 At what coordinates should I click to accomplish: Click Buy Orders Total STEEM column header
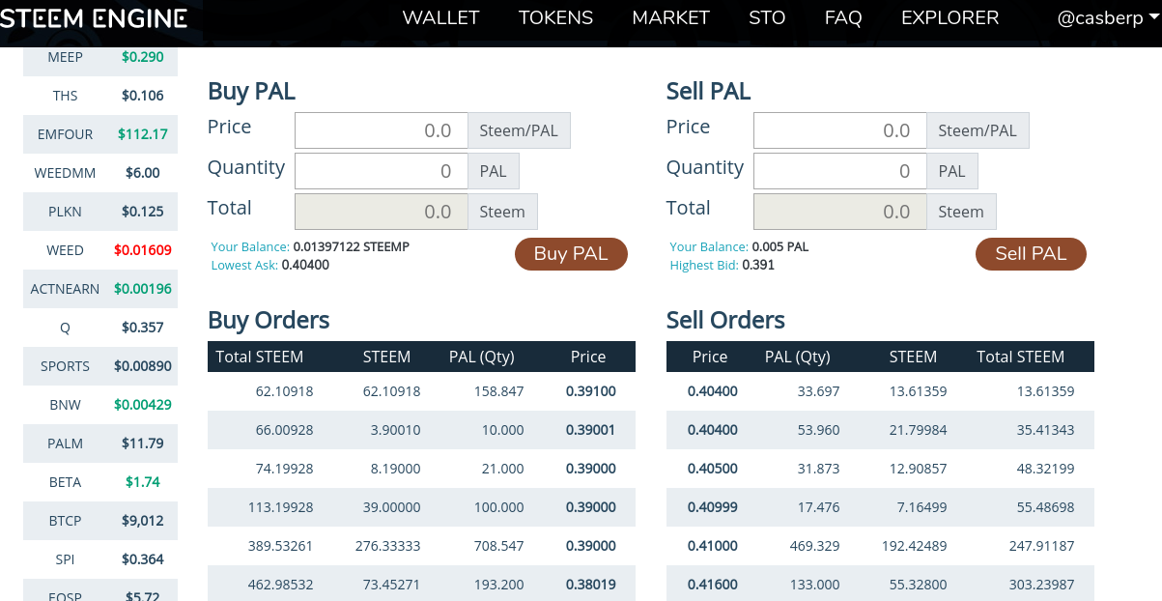pyautogui.click(x=260, y=357)
